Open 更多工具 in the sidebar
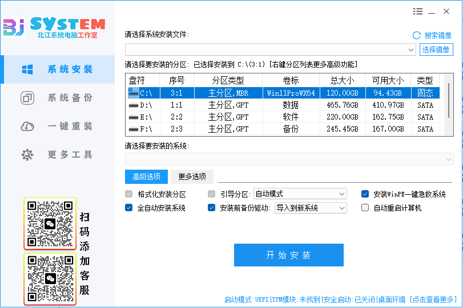This screenshot has width=463, height=308. tap(58, 155)
